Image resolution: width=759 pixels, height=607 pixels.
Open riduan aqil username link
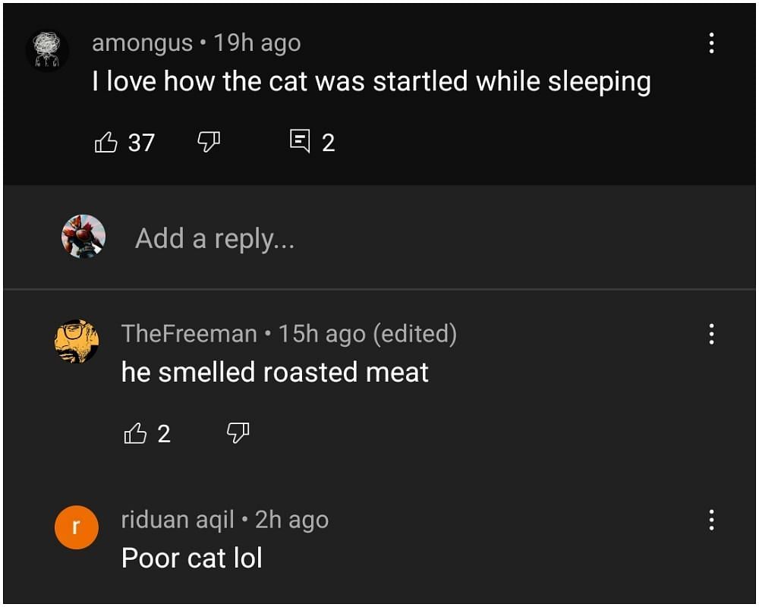178,520
